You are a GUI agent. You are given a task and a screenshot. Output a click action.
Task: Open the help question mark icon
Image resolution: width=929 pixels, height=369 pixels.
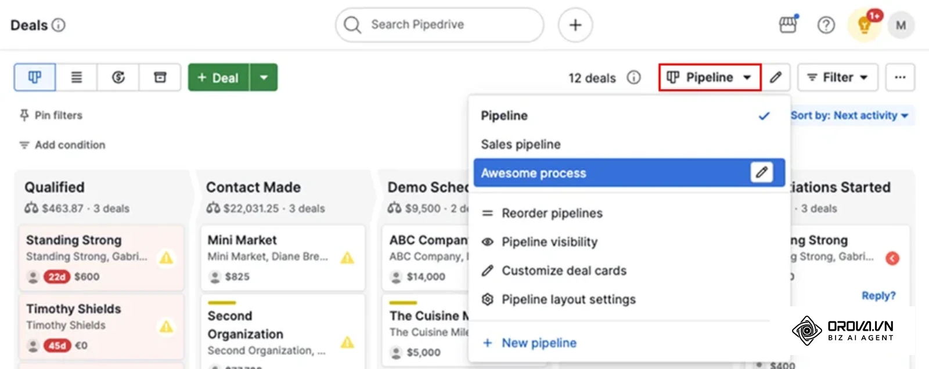(826, 25)
